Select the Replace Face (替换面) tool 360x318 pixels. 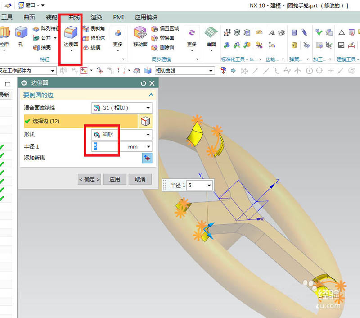click(x=163, y=38)
